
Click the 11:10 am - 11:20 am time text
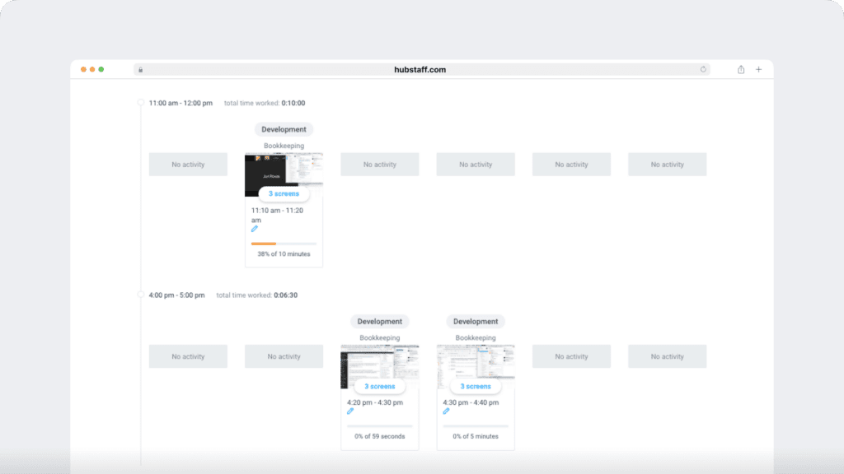277,215
